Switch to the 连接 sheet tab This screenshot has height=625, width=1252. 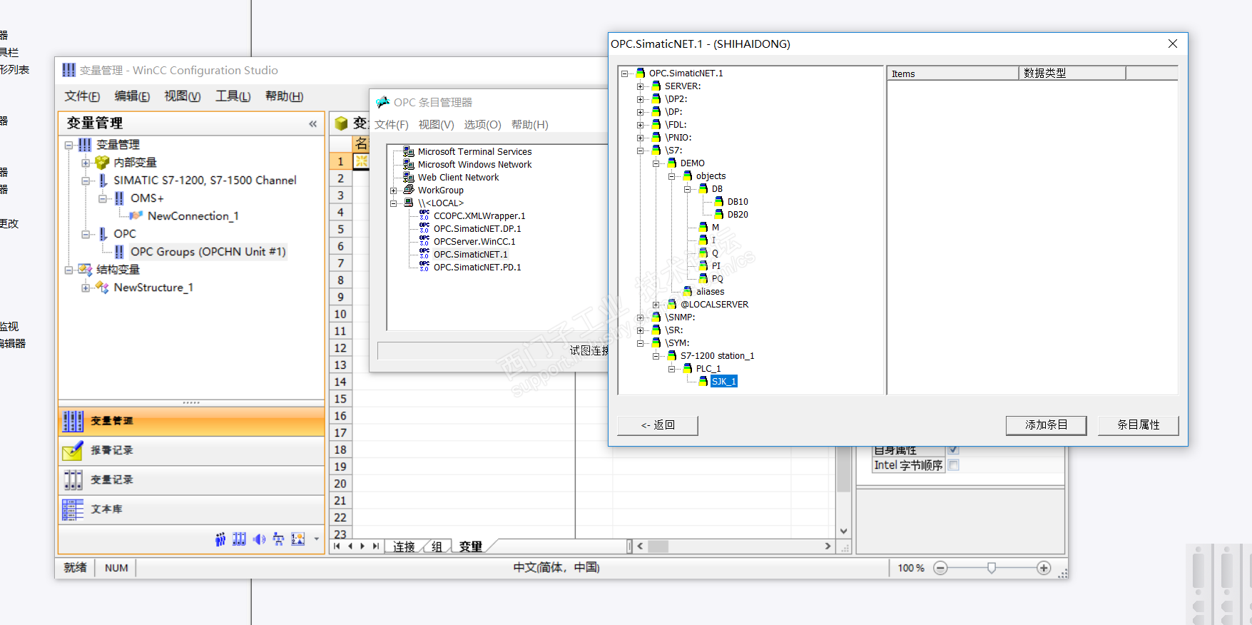pos(404,547)
